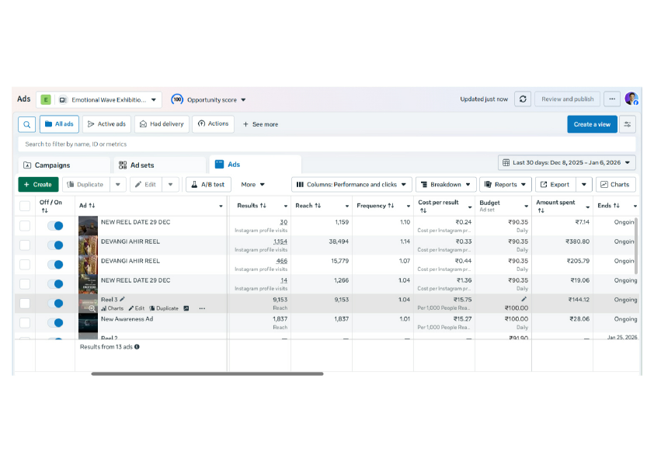Open the Columns: Performance and clicks dropdown
This screenshot has width=654, height=462.
click(x=352, y=184)
